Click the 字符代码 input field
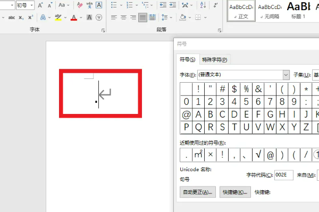The height and width of the screenshot is (212, 319). pyautogui.click(x=284, y=175)
